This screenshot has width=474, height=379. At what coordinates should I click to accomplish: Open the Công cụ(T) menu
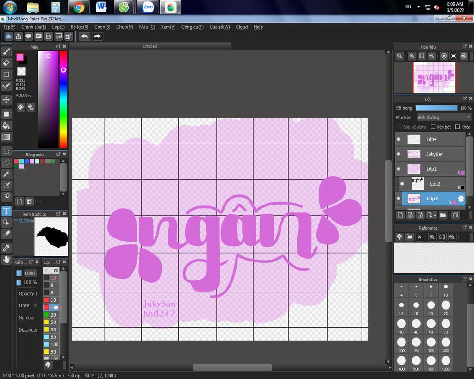point(192,27)
